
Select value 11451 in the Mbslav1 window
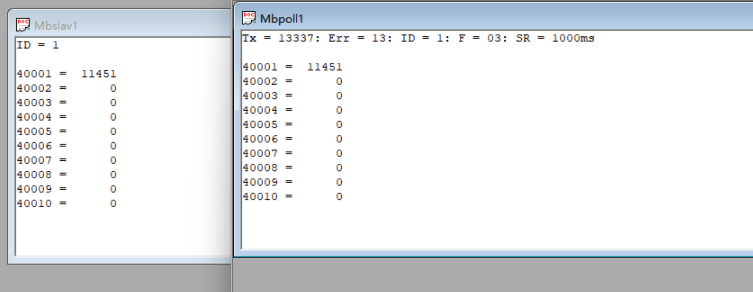click(x=99, y=74)
